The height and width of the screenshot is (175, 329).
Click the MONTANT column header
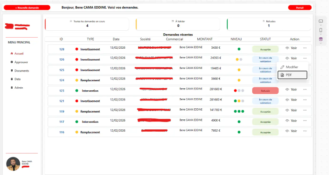click(x=205, y=39)
